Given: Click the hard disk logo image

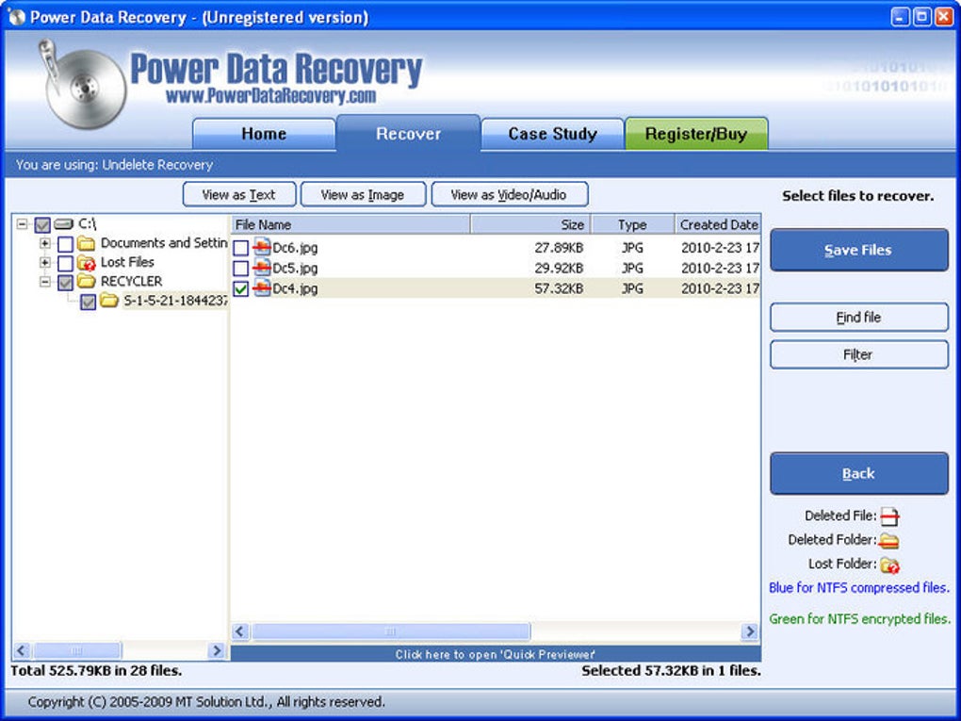Looking at the screenshot, I should point(83,84).
